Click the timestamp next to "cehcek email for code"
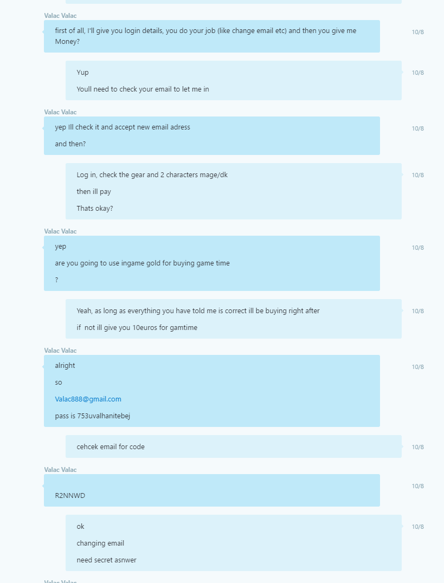 click(x=417, y=447)
